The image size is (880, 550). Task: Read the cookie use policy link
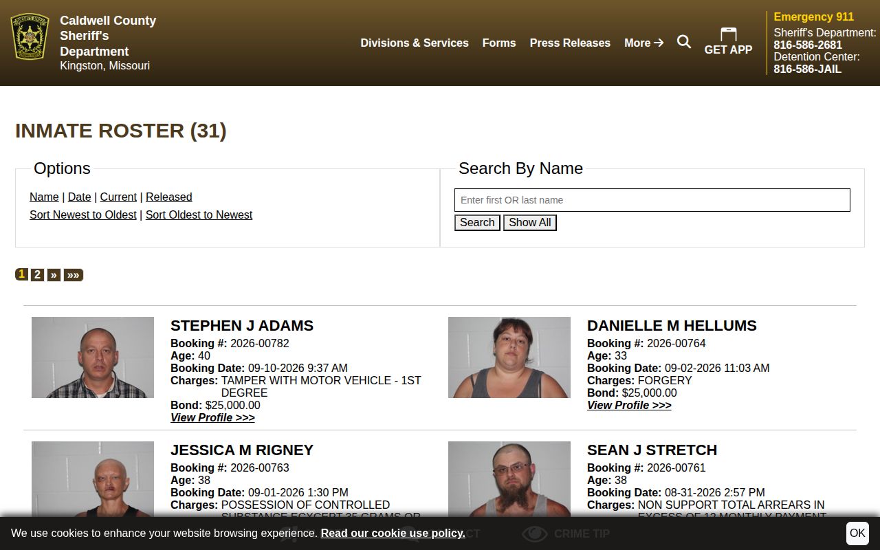click(393, 533)
